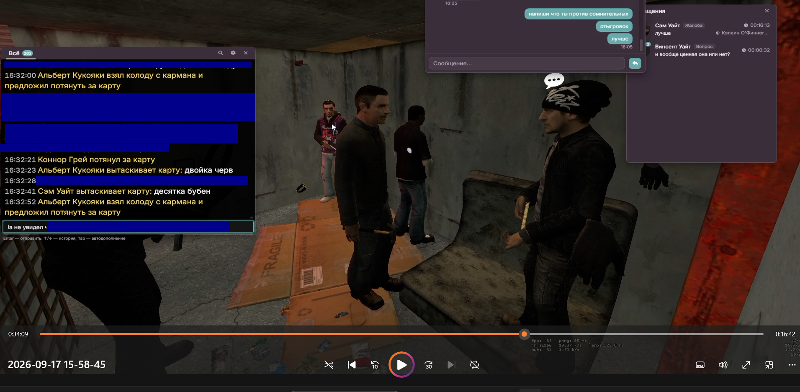Click the 16:32:00 Альберт Кукояки chat line

(104, 80)
